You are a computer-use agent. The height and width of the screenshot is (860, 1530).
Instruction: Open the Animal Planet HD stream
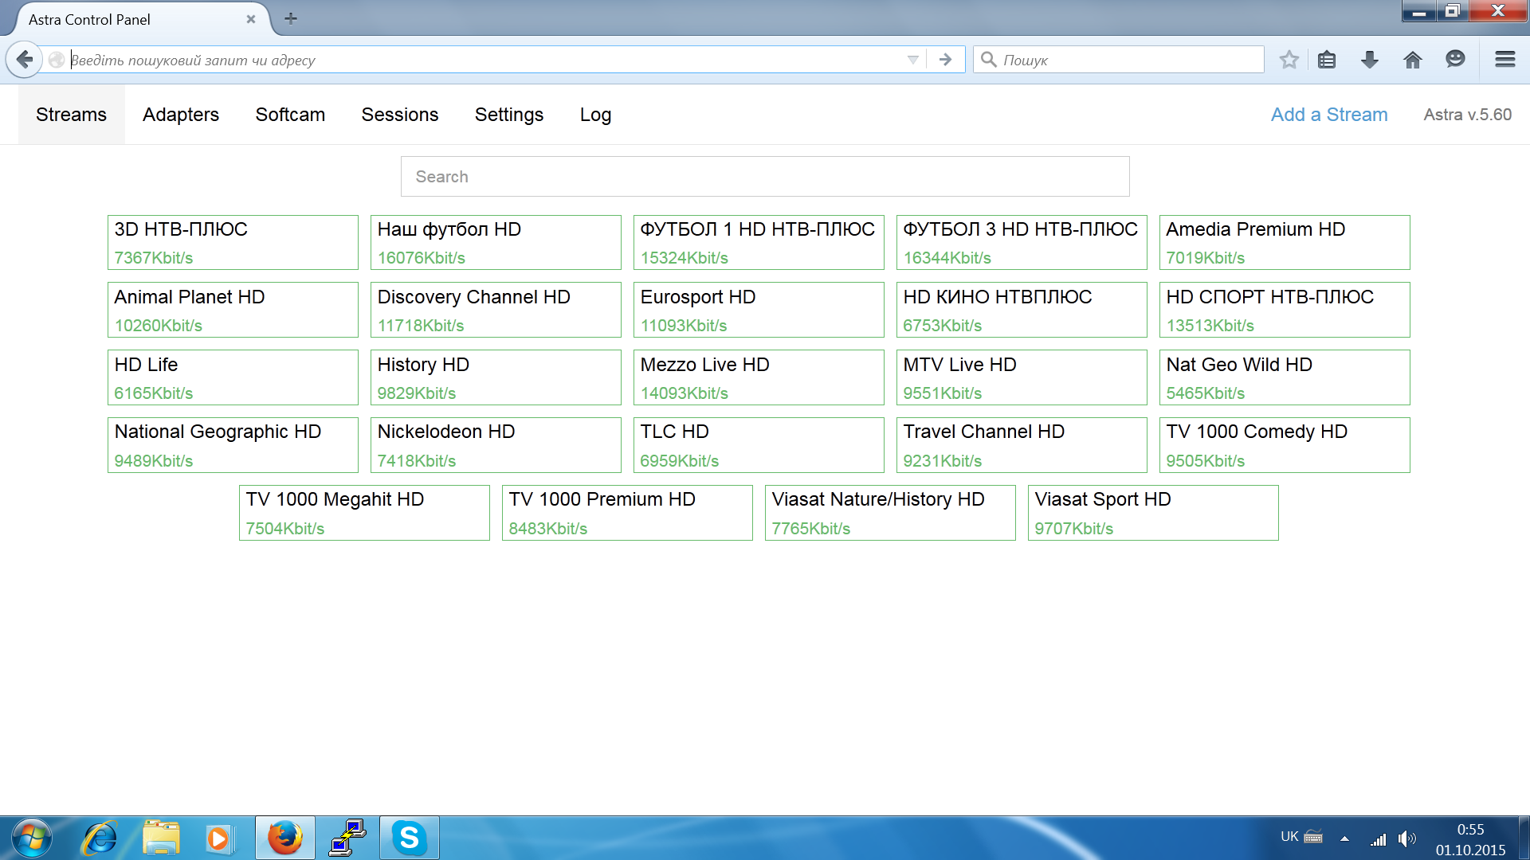[x=233, y=310]
